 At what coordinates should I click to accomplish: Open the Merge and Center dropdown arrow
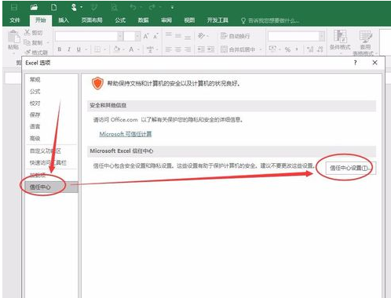(x=261, y=49)
